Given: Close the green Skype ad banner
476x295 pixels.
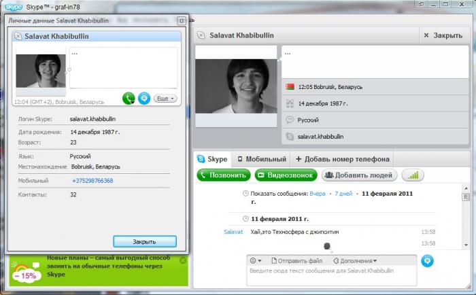Looking at the screenshot, I should (183, 260).
